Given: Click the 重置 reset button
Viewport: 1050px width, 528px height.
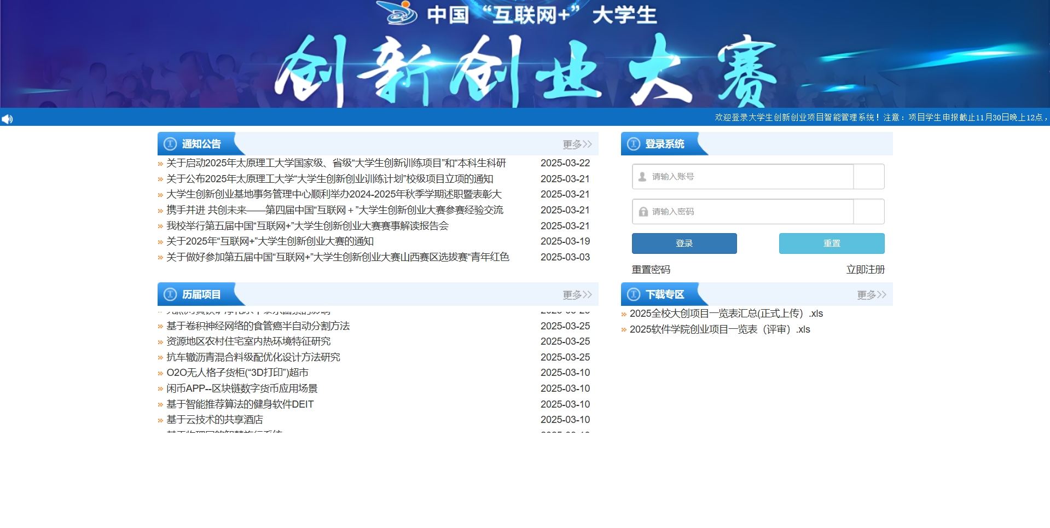Looking at the screenshot, I should (832, 243).
